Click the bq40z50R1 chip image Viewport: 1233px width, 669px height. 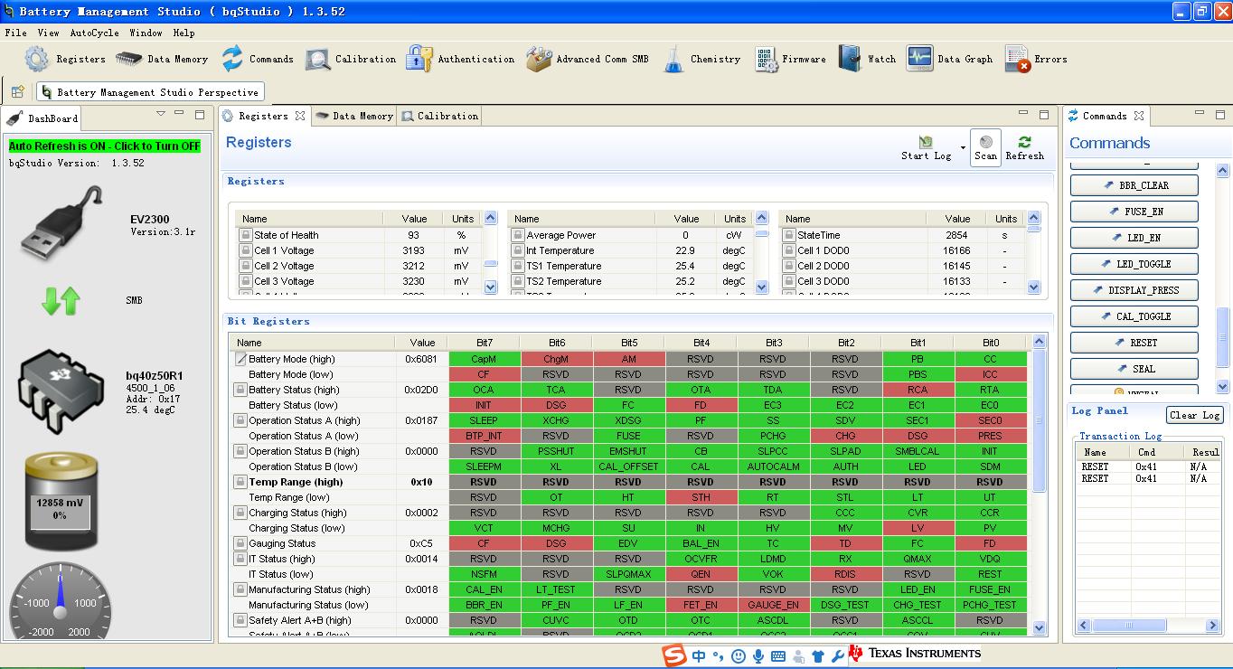pos(62,391)
